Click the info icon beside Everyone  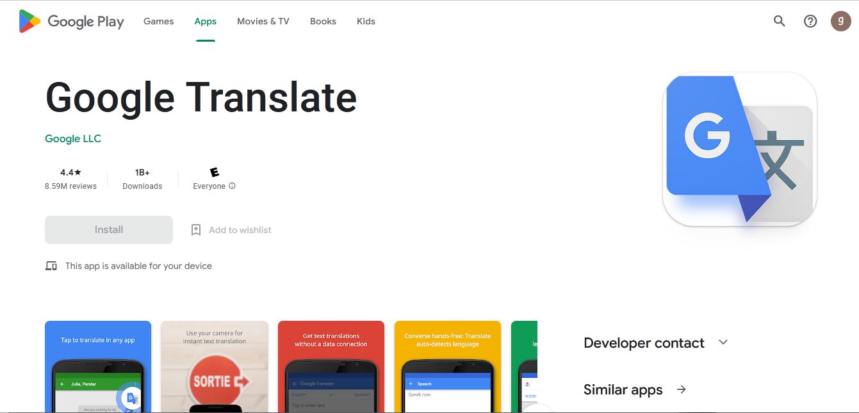point(232,186)
